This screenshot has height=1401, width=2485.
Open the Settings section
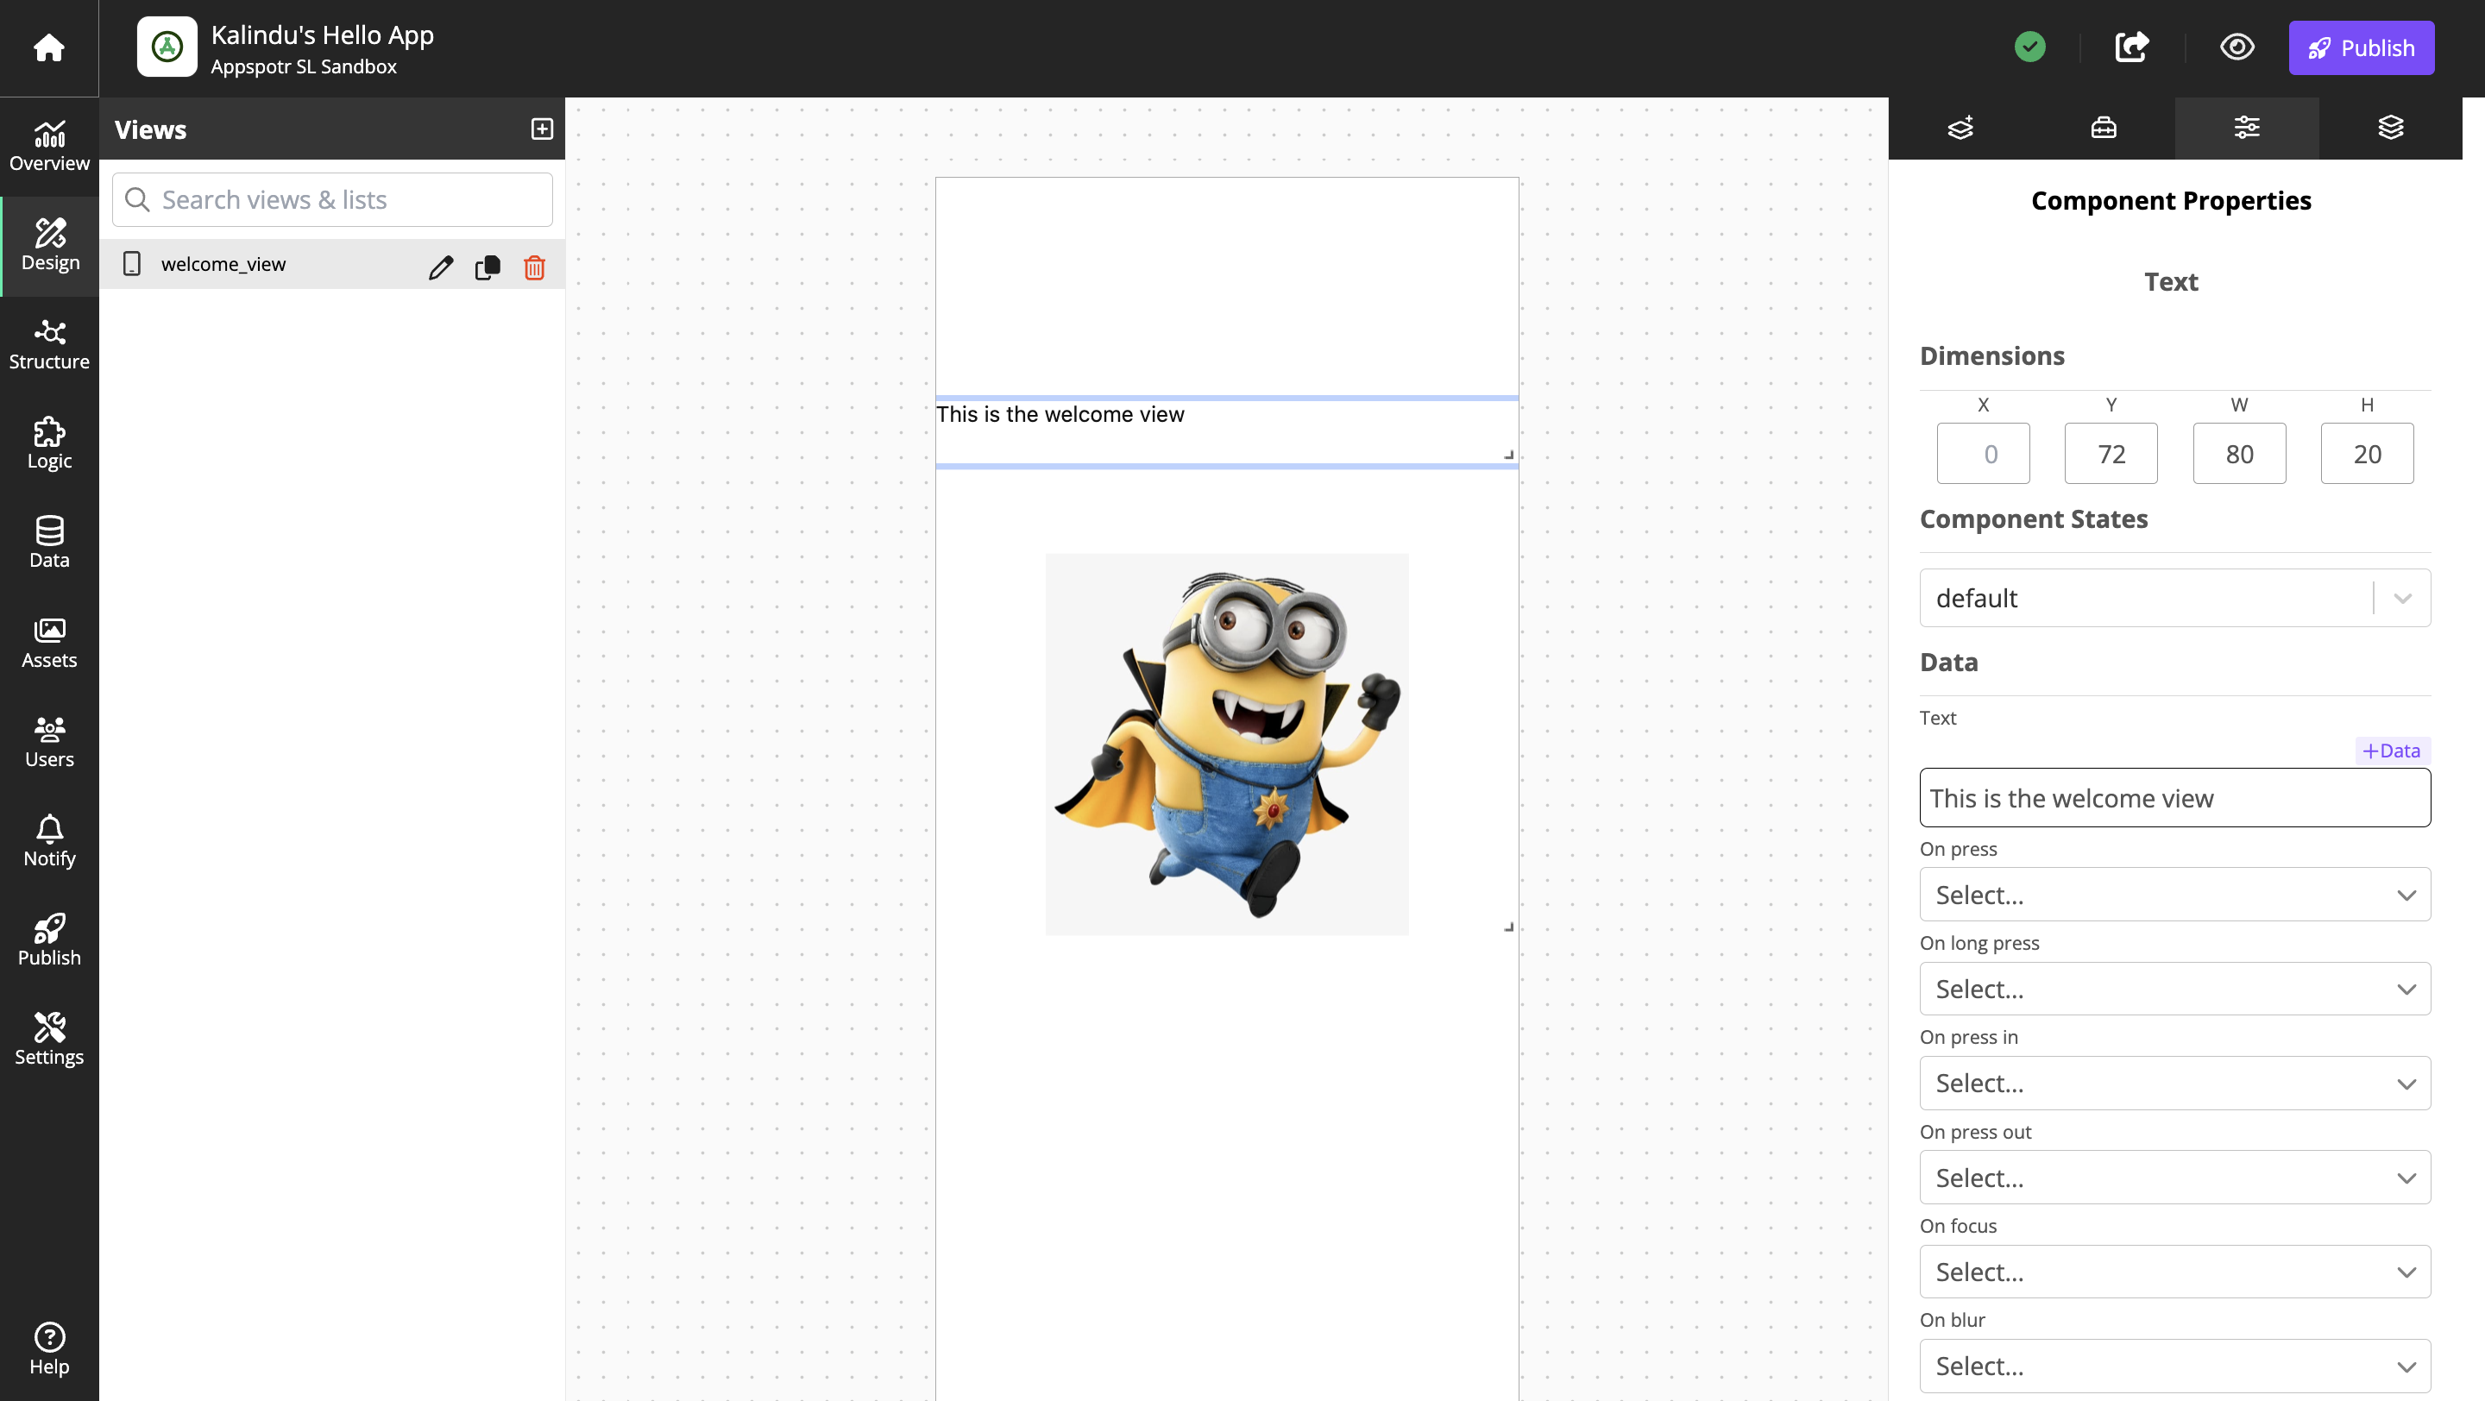click(49, 1040)
